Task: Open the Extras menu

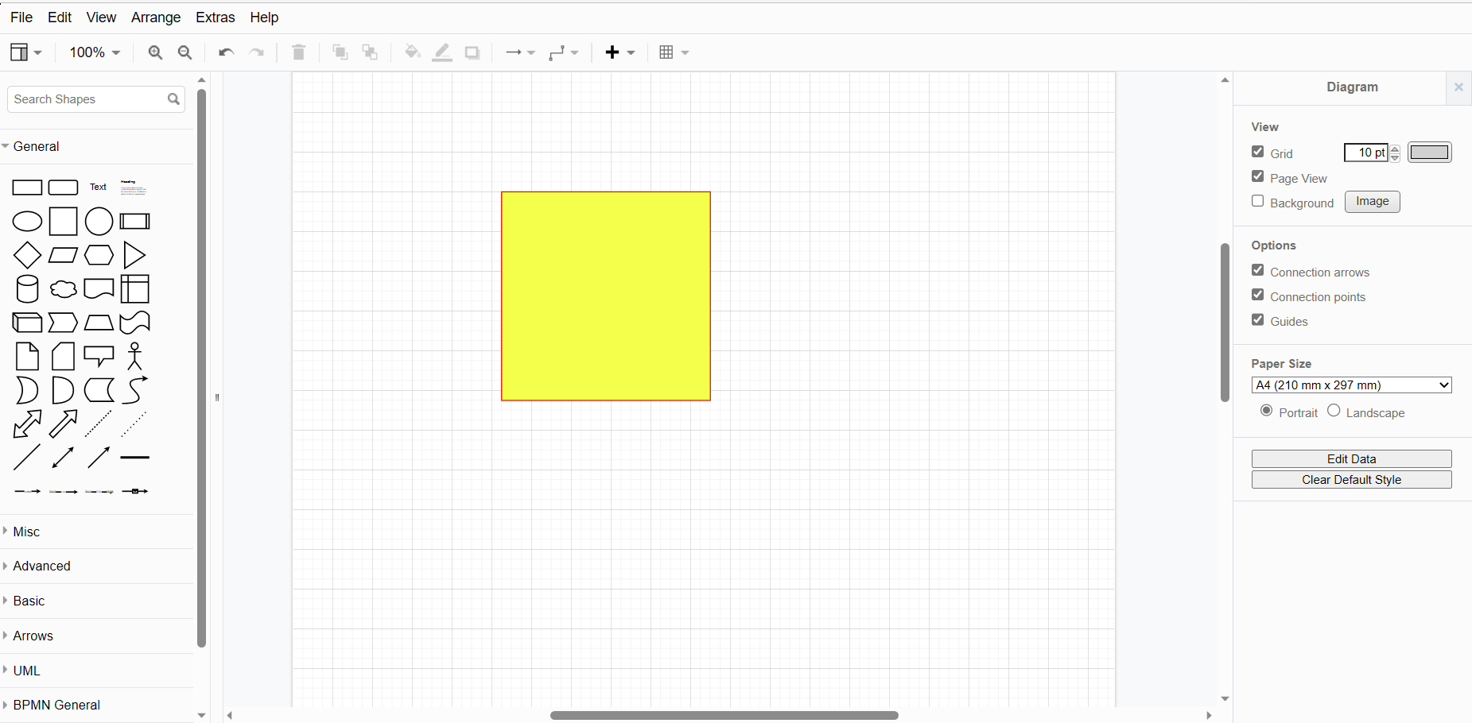Action: coord(215,17)
